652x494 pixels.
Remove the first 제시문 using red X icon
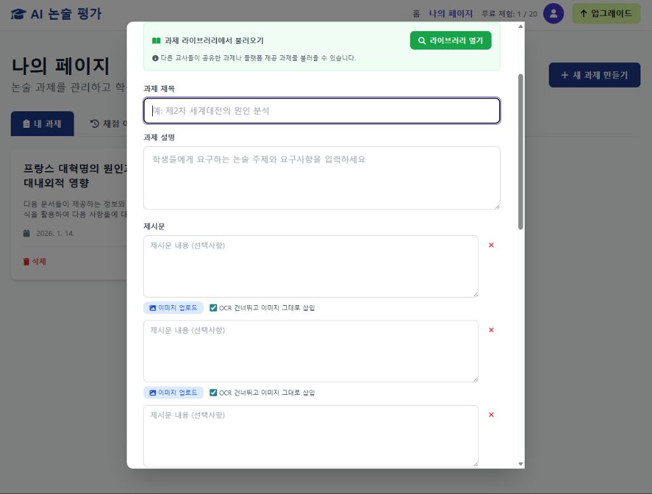pos(491,245)
